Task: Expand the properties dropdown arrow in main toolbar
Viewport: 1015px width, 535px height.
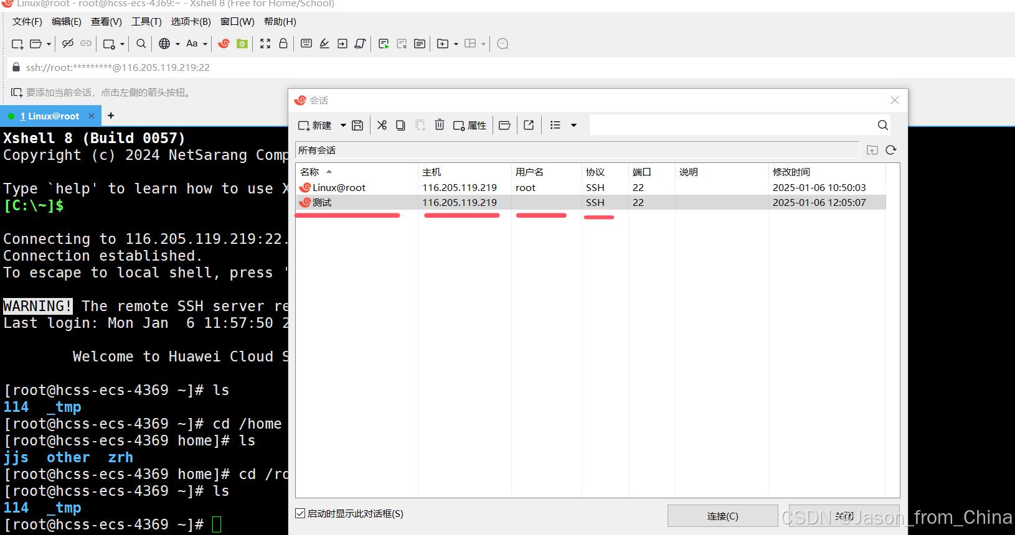Action: (x=122, y=44)
